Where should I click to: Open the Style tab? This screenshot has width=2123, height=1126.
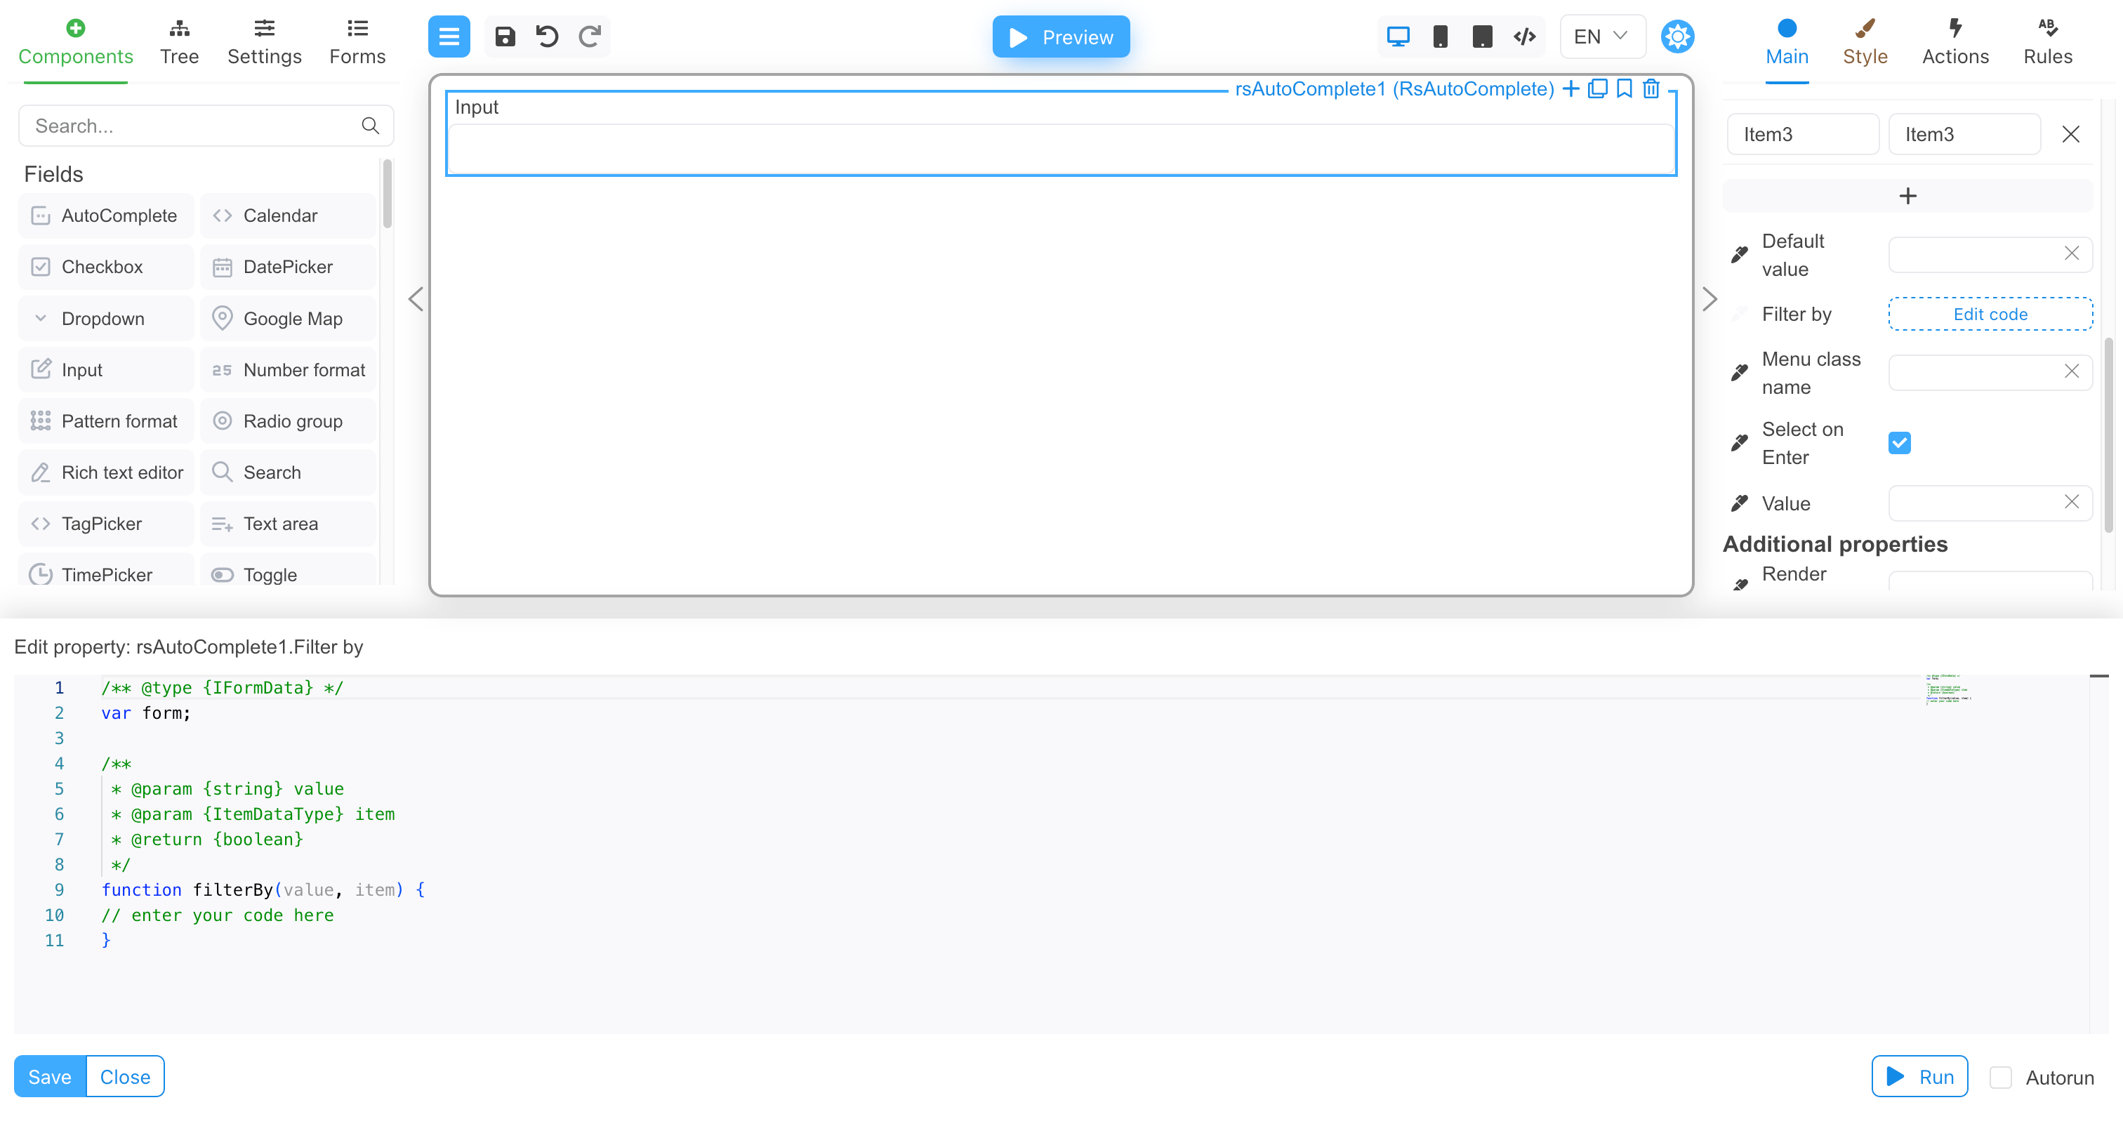click(1865, 43)
